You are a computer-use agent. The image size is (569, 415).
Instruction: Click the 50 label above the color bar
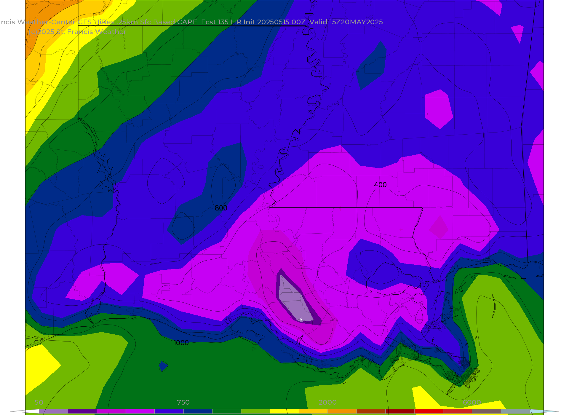[39, 402]
